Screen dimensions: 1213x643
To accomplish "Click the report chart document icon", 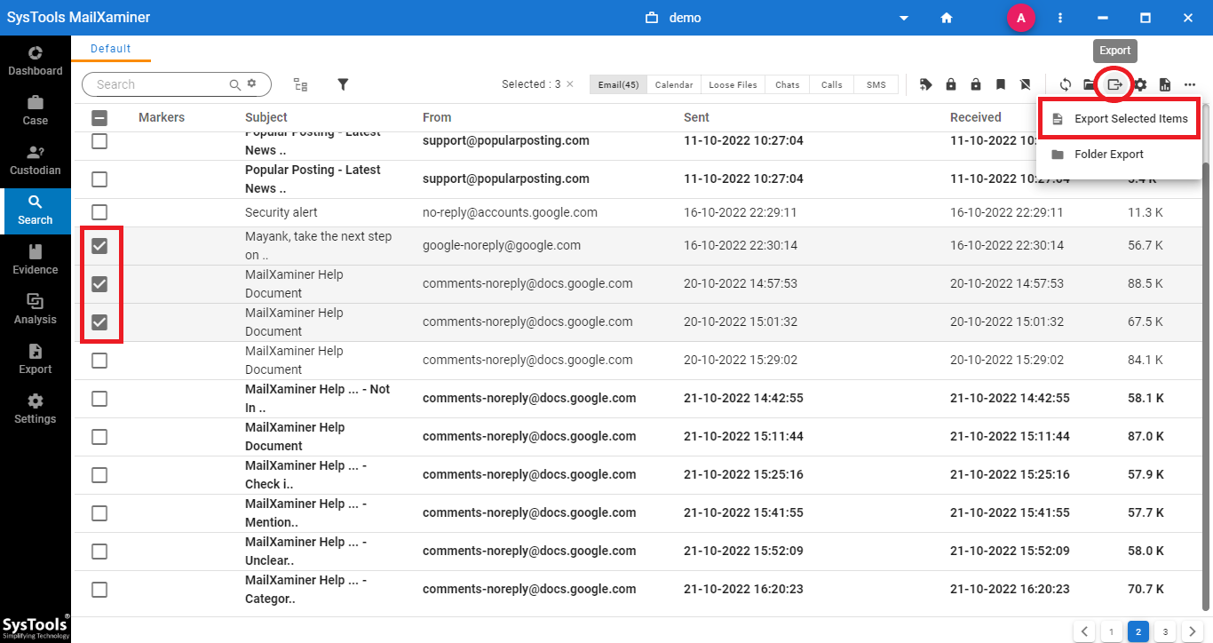I will tap(1165, 84).
